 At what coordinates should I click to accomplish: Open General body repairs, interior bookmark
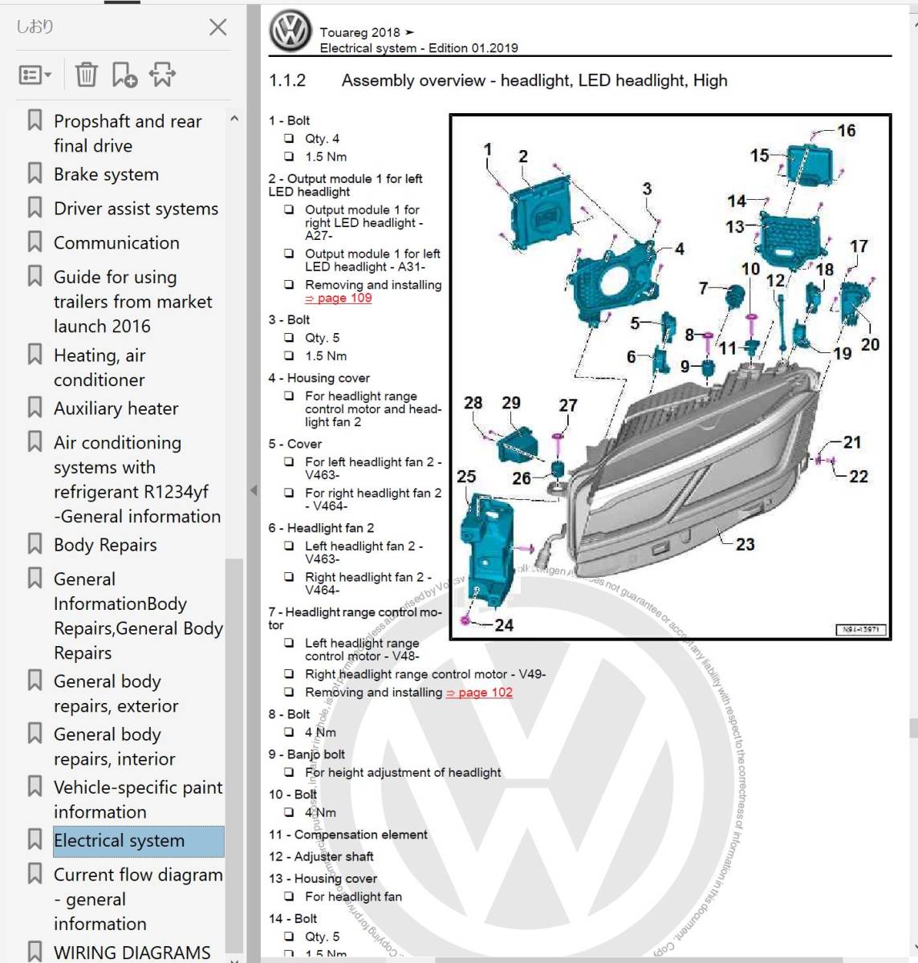[x=115, y=746]
